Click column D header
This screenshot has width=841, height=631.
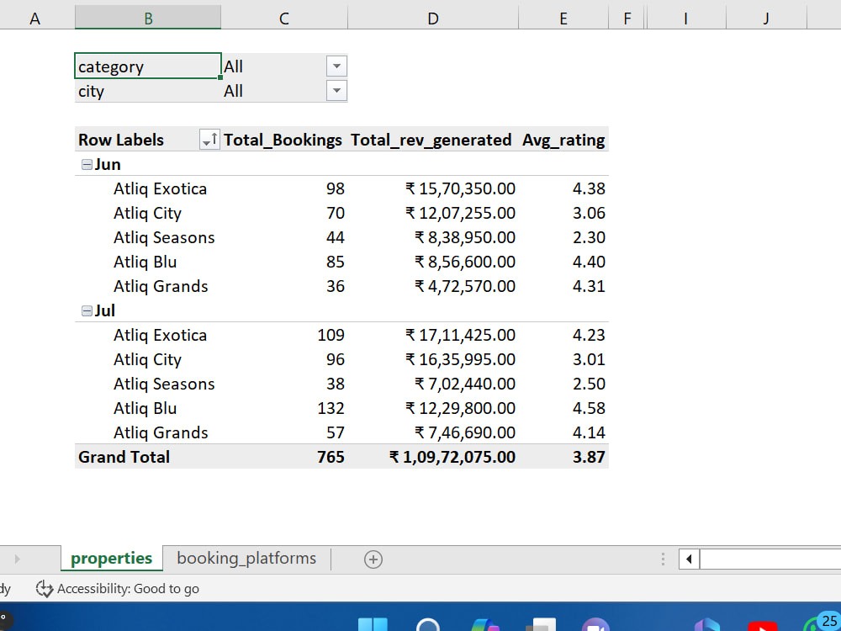pyautogui.click(x=432, y=16)
